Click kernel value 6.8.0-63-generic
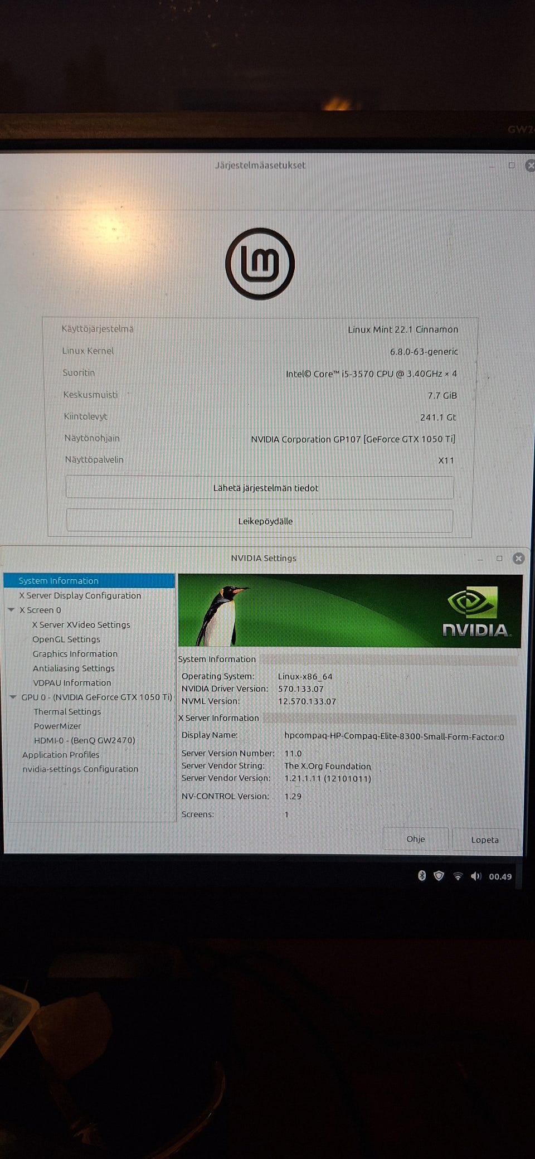The width and height of the screenshot is (535, 1159). click(424, 352)
